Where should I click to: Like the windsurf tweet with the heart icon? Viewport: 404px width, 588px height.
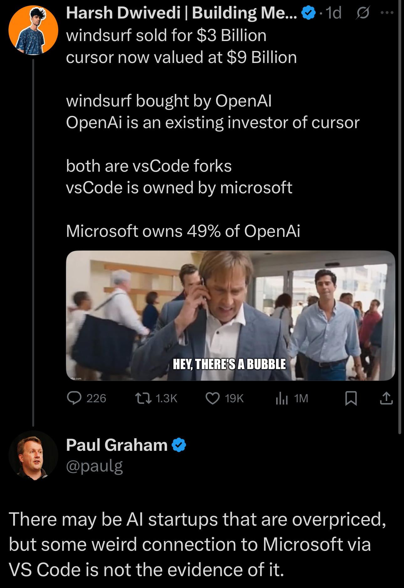click(x=212, y=398)
